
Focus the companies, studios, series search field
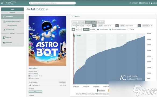tap(52, 3)
